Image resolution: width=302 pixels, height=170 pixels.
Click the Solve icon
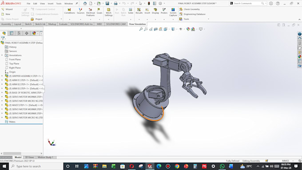(131, 10)
